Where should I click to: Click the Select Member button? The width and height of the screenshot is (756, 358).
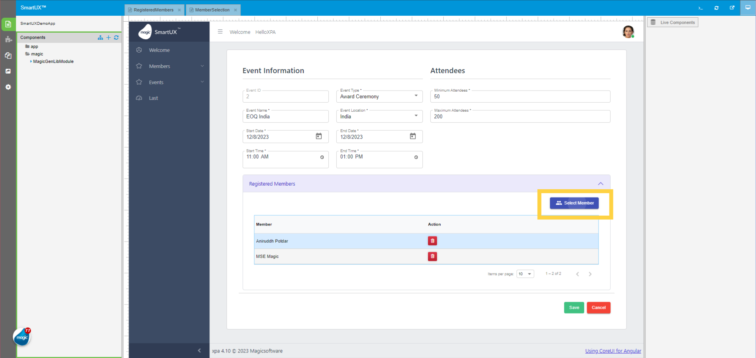574,203
